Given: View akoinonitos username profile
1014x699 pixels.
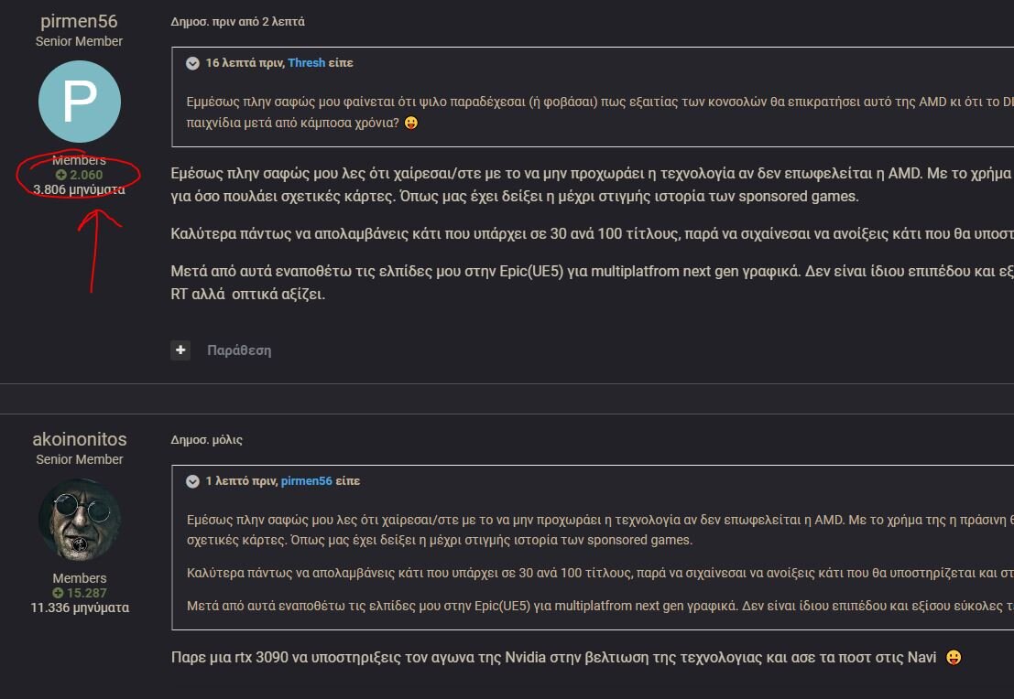Looking at the screenshot, I should 80,439.
